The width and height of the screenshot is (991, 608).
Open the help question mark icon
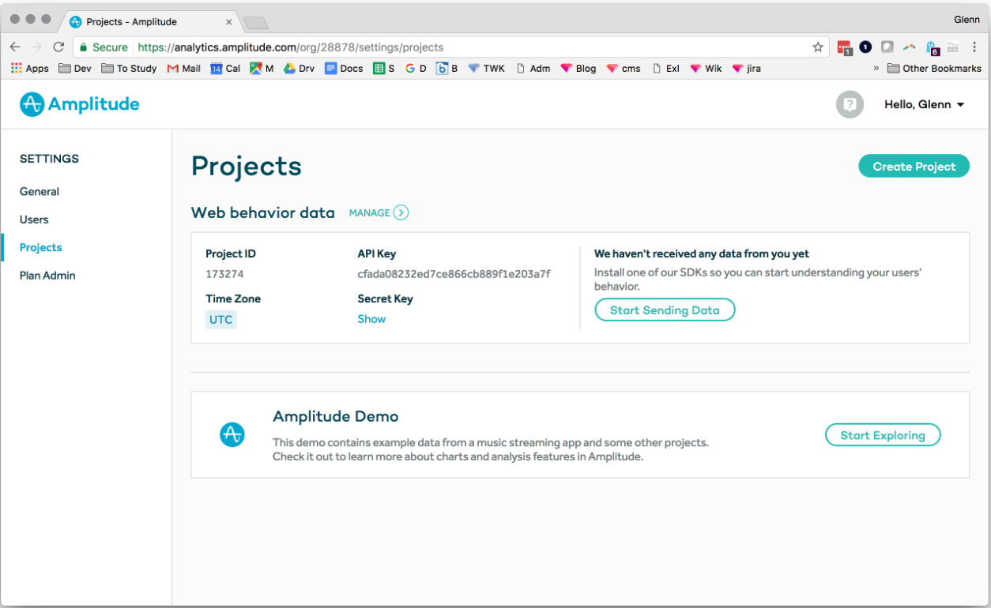tap(850, 104)
